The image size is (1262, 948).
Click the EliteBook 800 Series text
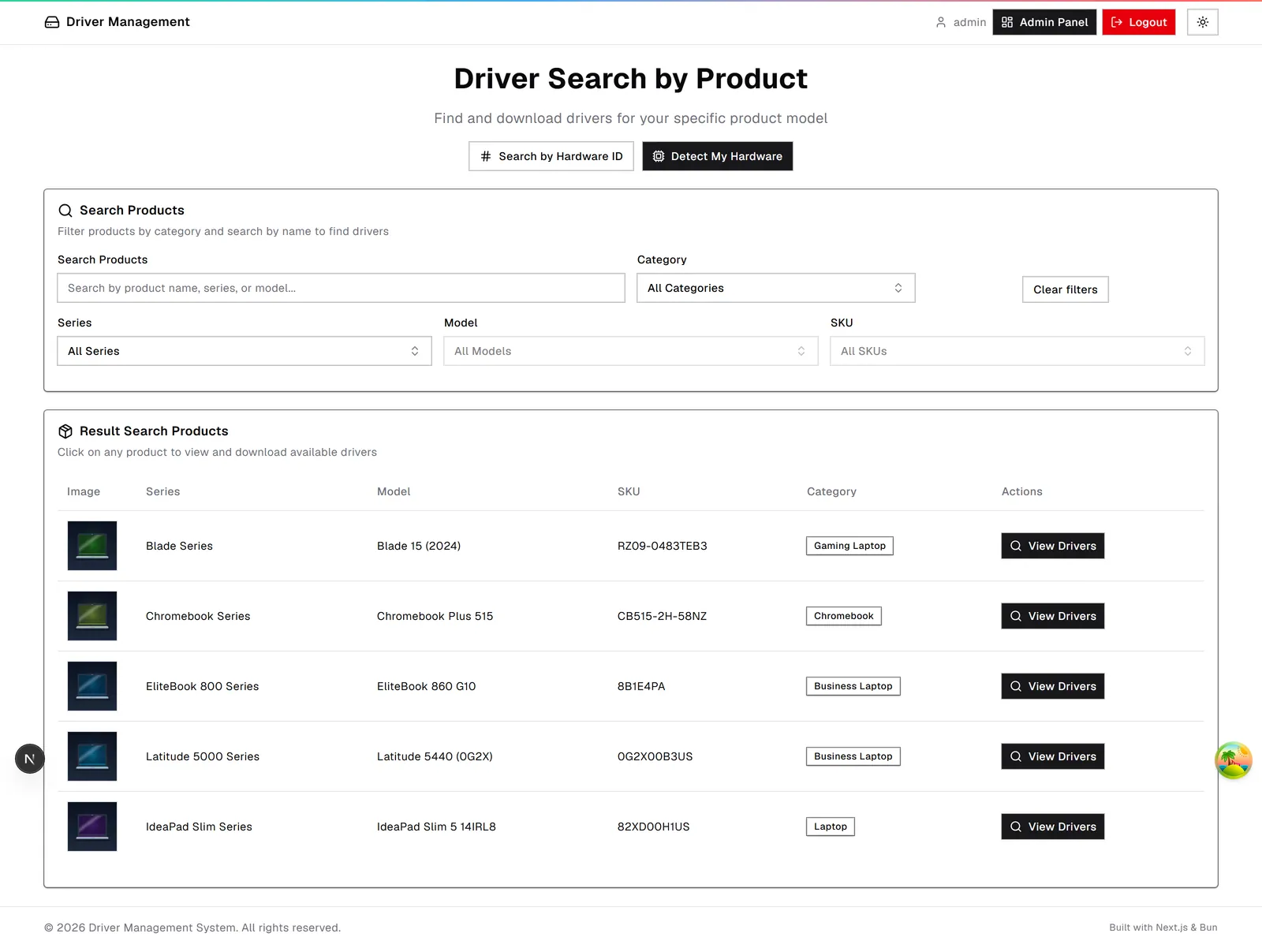pyautogui.click(x=202, y=686)
